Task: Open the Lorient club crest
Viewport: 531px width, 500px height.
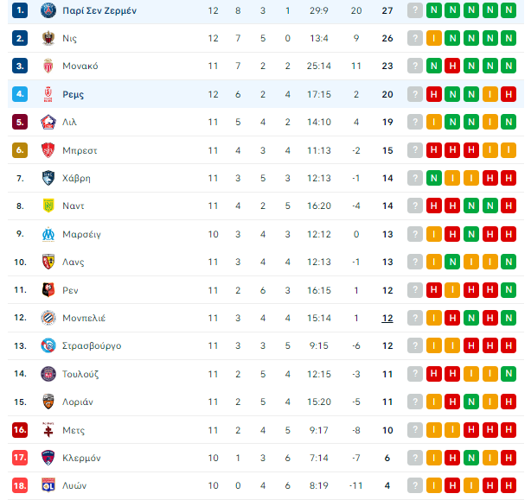Action: [48, 402]
